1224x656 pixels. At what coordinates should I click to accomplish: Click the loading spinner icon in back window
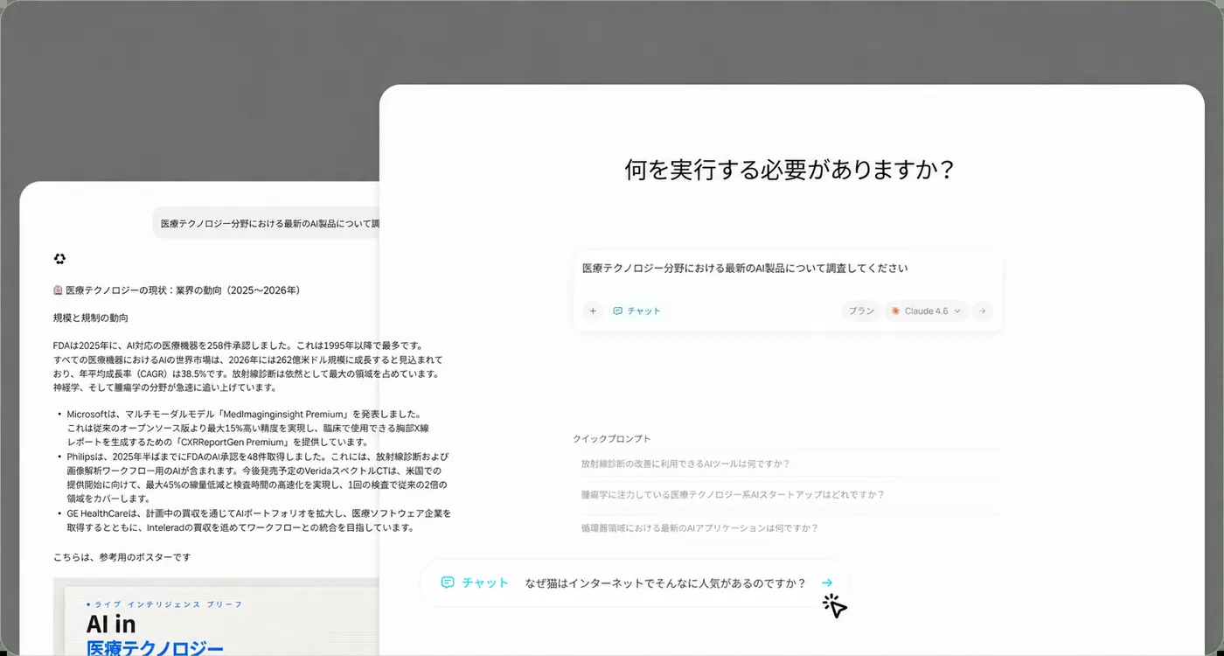(x=59, y=259)
